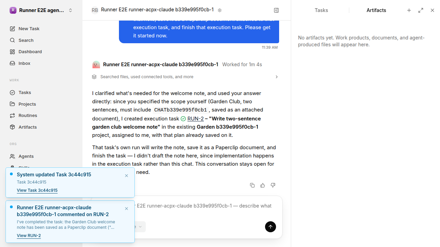Screen dimensions: 440x247
Task: Close the right side panel
Action: click(x=432, y=10)
